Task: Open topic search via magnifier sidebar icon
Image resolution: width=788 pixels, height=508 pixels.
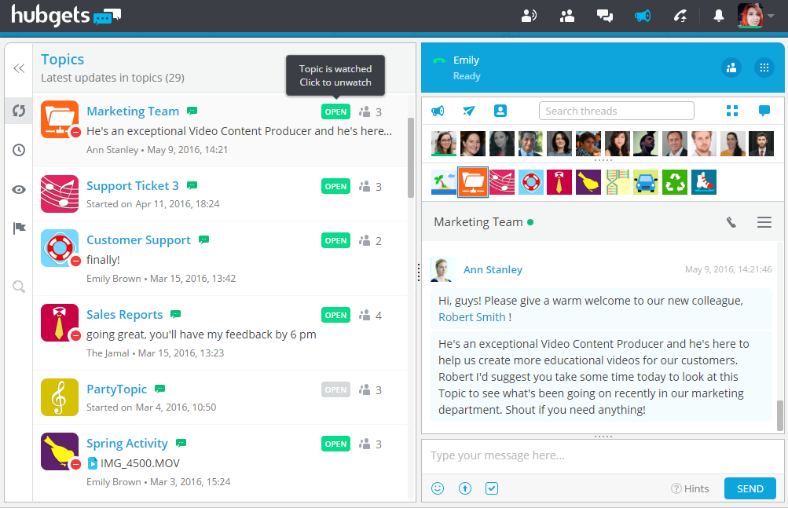Action: (19, 287)
